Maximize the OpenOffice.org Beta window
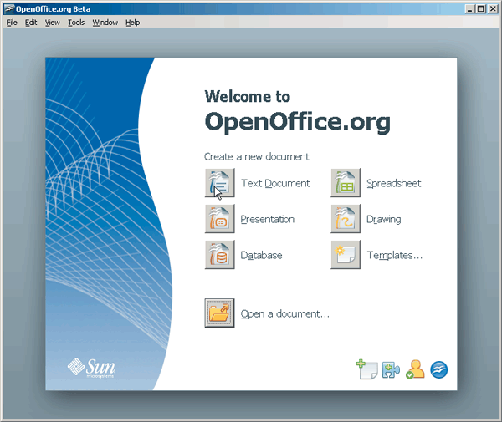 480,8
